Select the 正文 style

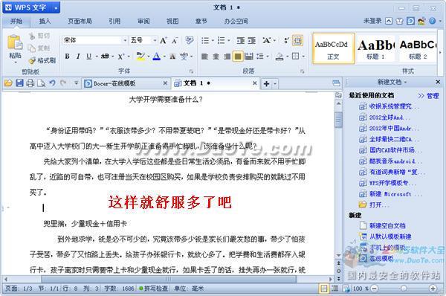coord(333,48)
